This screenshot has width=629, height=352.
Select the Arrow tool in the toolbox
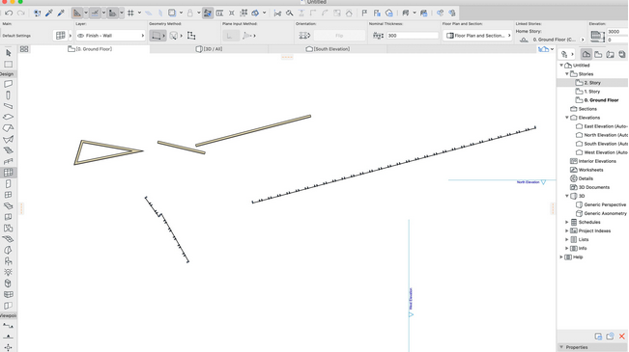(x=8, y=53)
